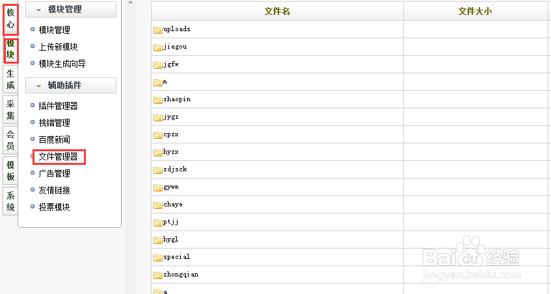Viewport: 551px width, 294px height.
Task: Click the hygl folder icon
Action: [x=158, y=240]
